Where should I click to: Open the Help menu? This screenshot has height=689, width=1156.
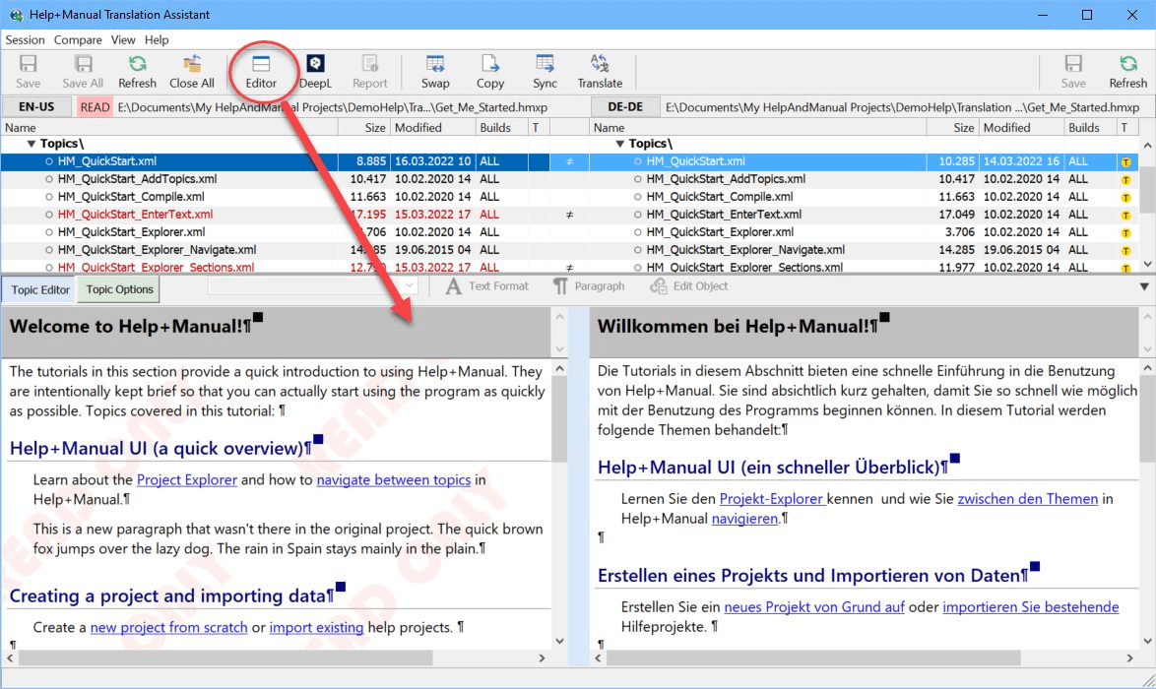(157, 39)
